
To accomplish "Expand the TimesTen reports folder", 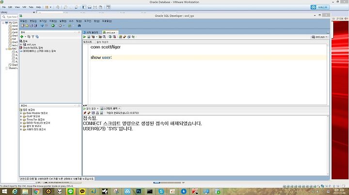I will (21, 119).
